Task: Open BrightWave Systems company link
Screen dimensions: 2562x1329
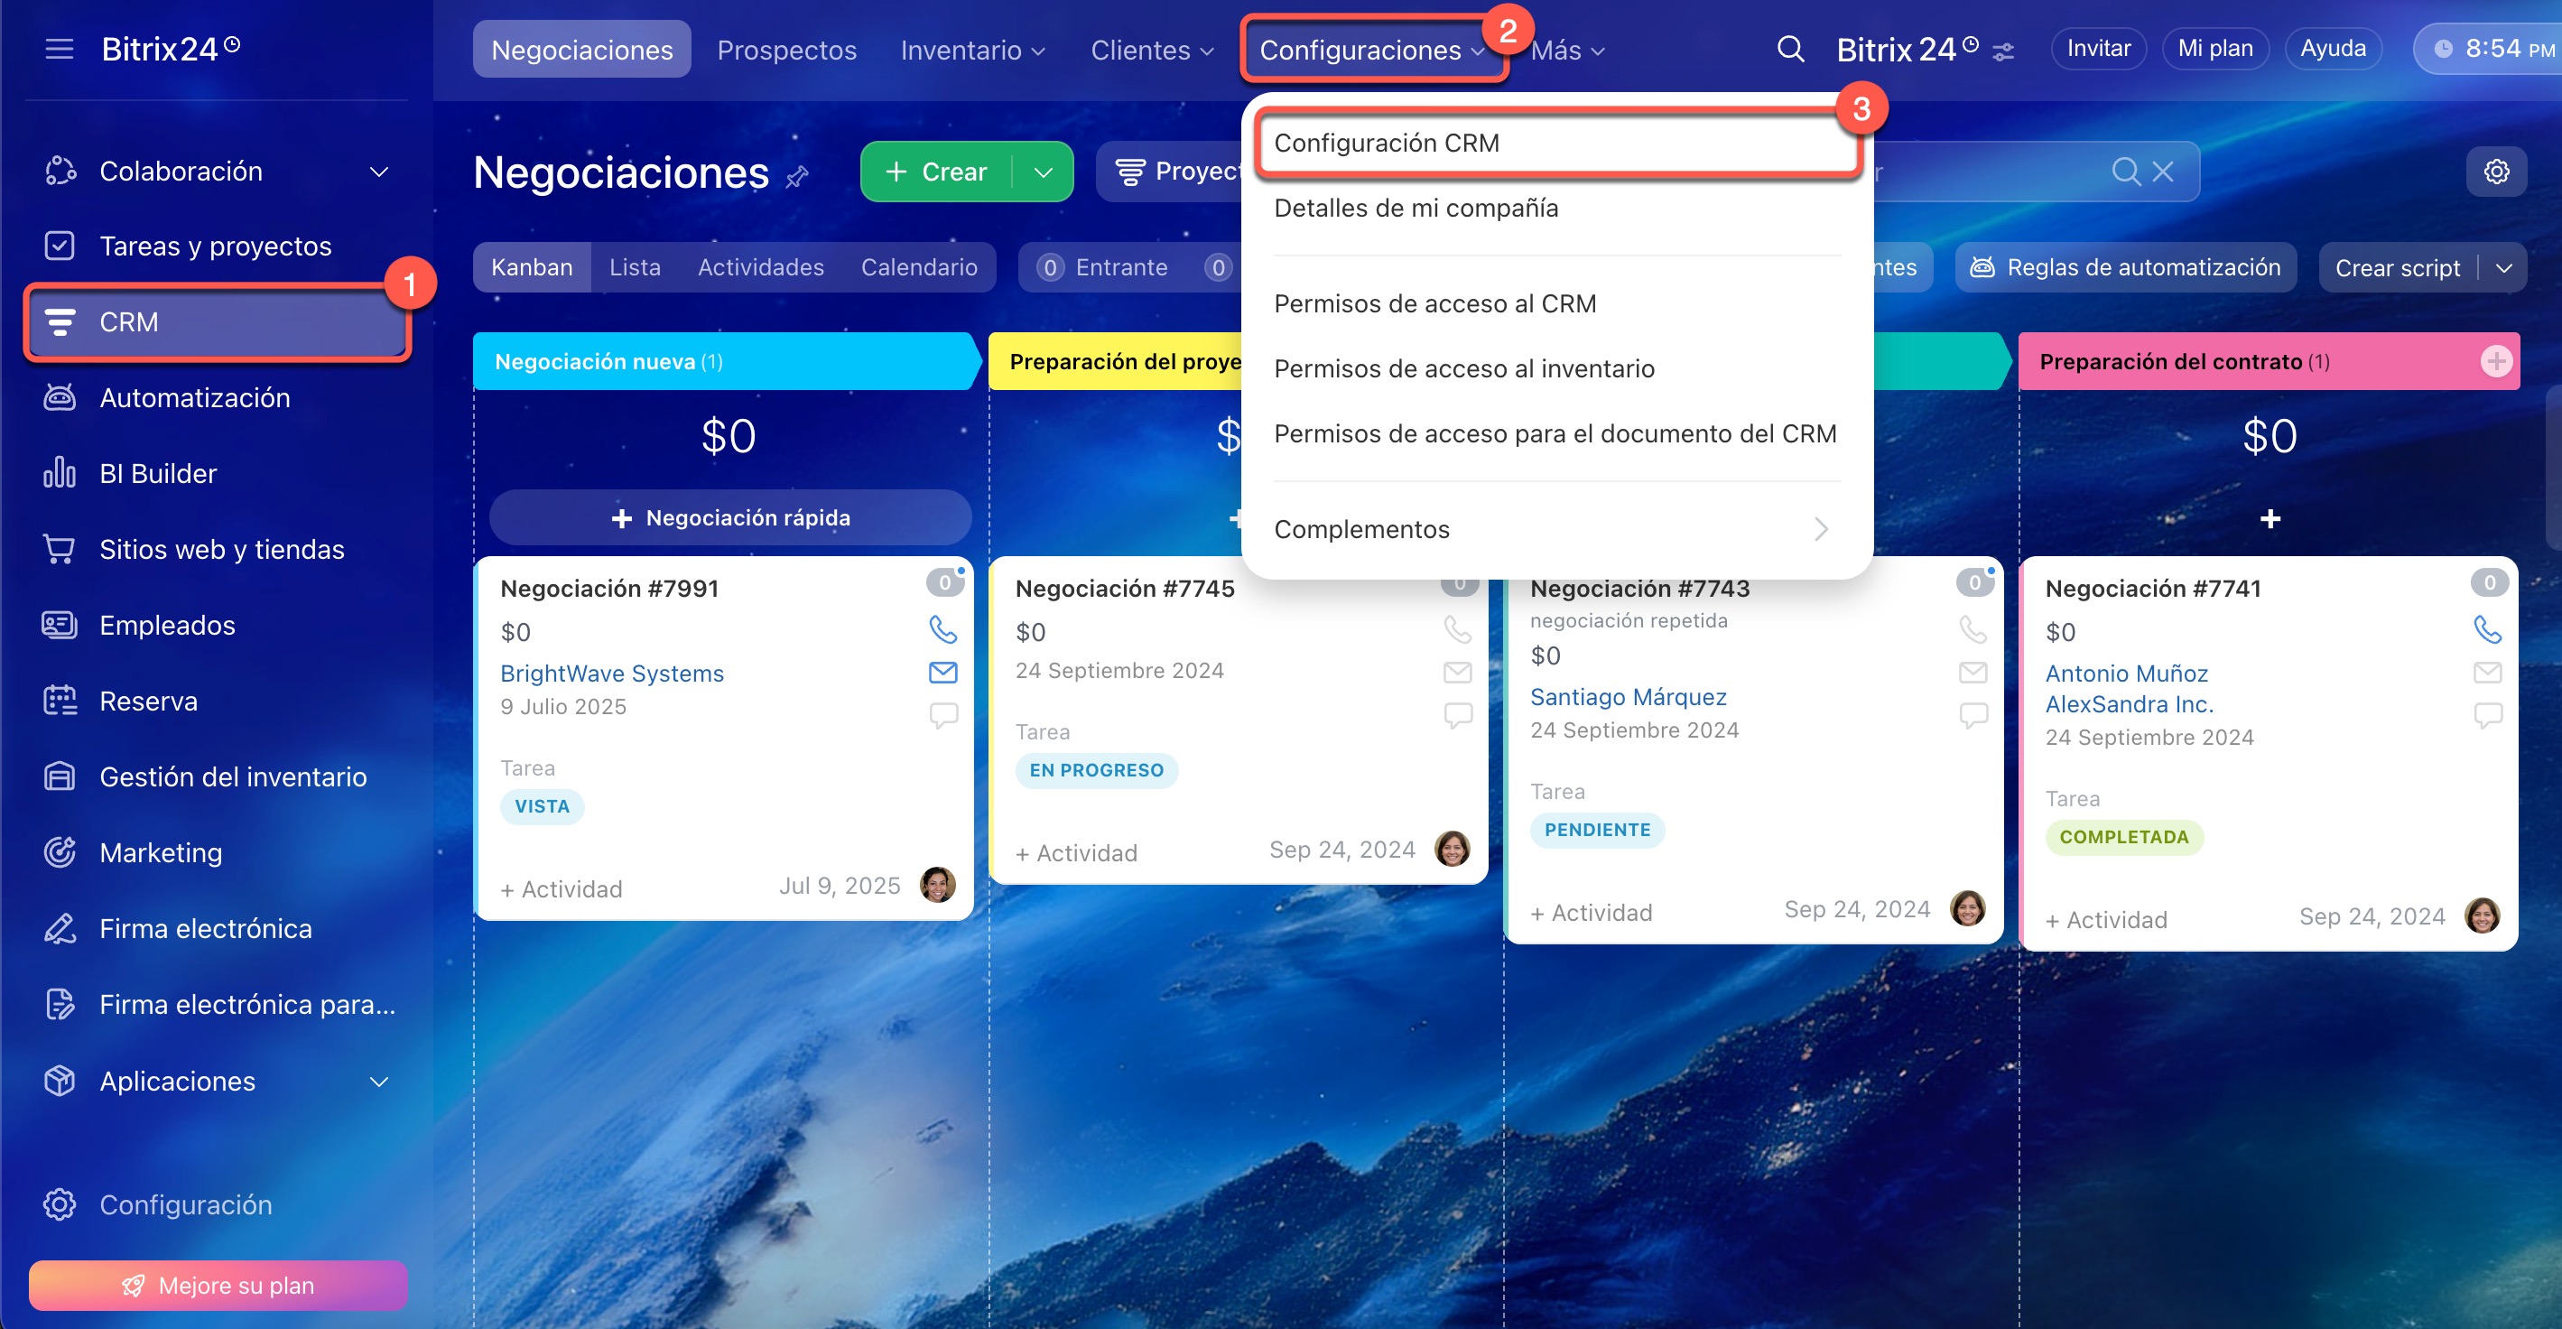Action: click(x=612, y=674)
